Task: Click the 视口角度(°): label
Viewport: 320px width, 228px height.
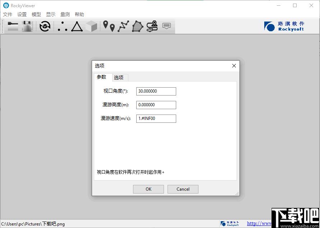Action: tap(116, 91)
